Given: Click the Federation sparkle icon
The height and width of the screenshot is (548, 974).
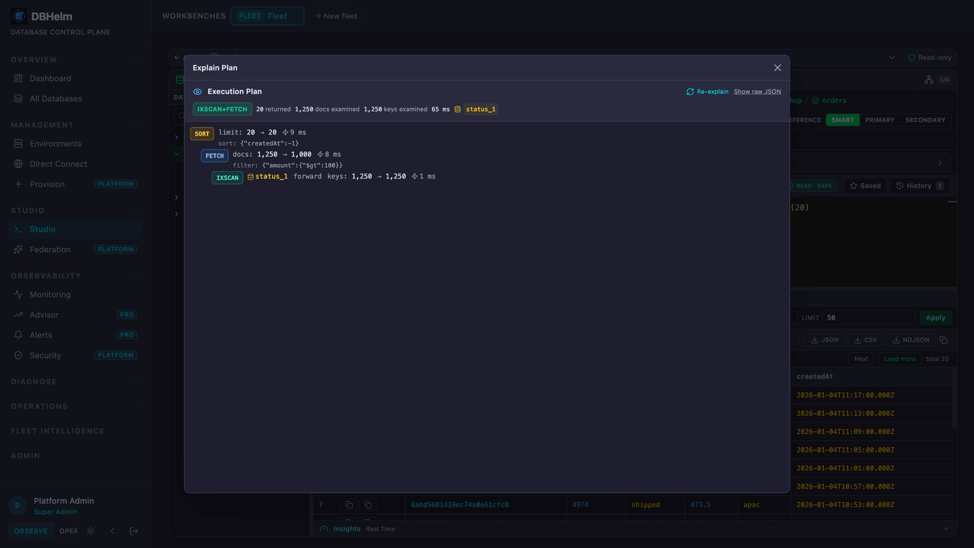Looking at the screenshot, I should [18, 250].
